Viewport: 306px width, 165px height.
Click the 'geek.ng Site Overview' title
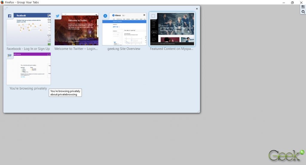[x=124, y=49]
